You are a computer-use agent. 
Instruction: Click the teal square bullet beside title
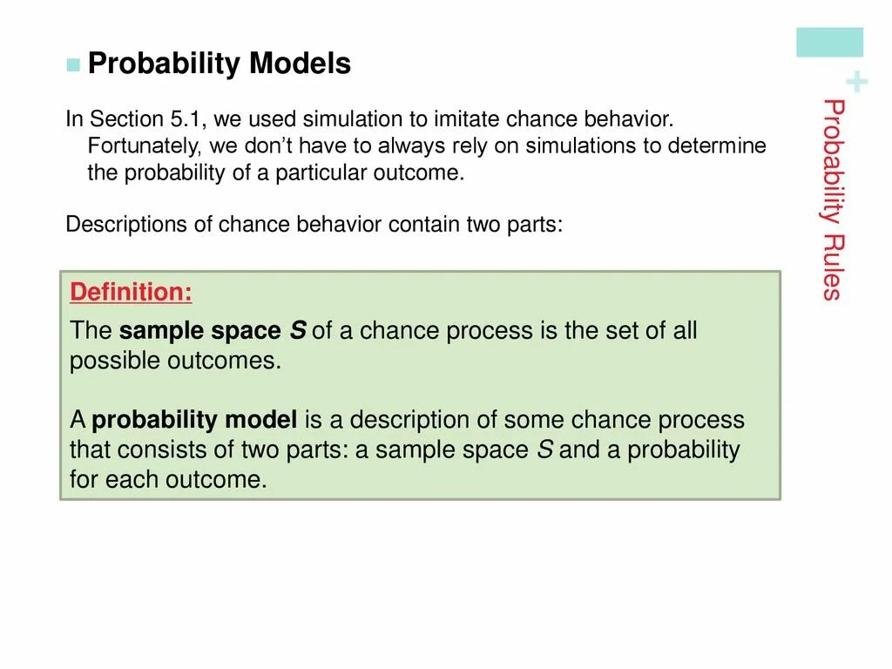73,64
